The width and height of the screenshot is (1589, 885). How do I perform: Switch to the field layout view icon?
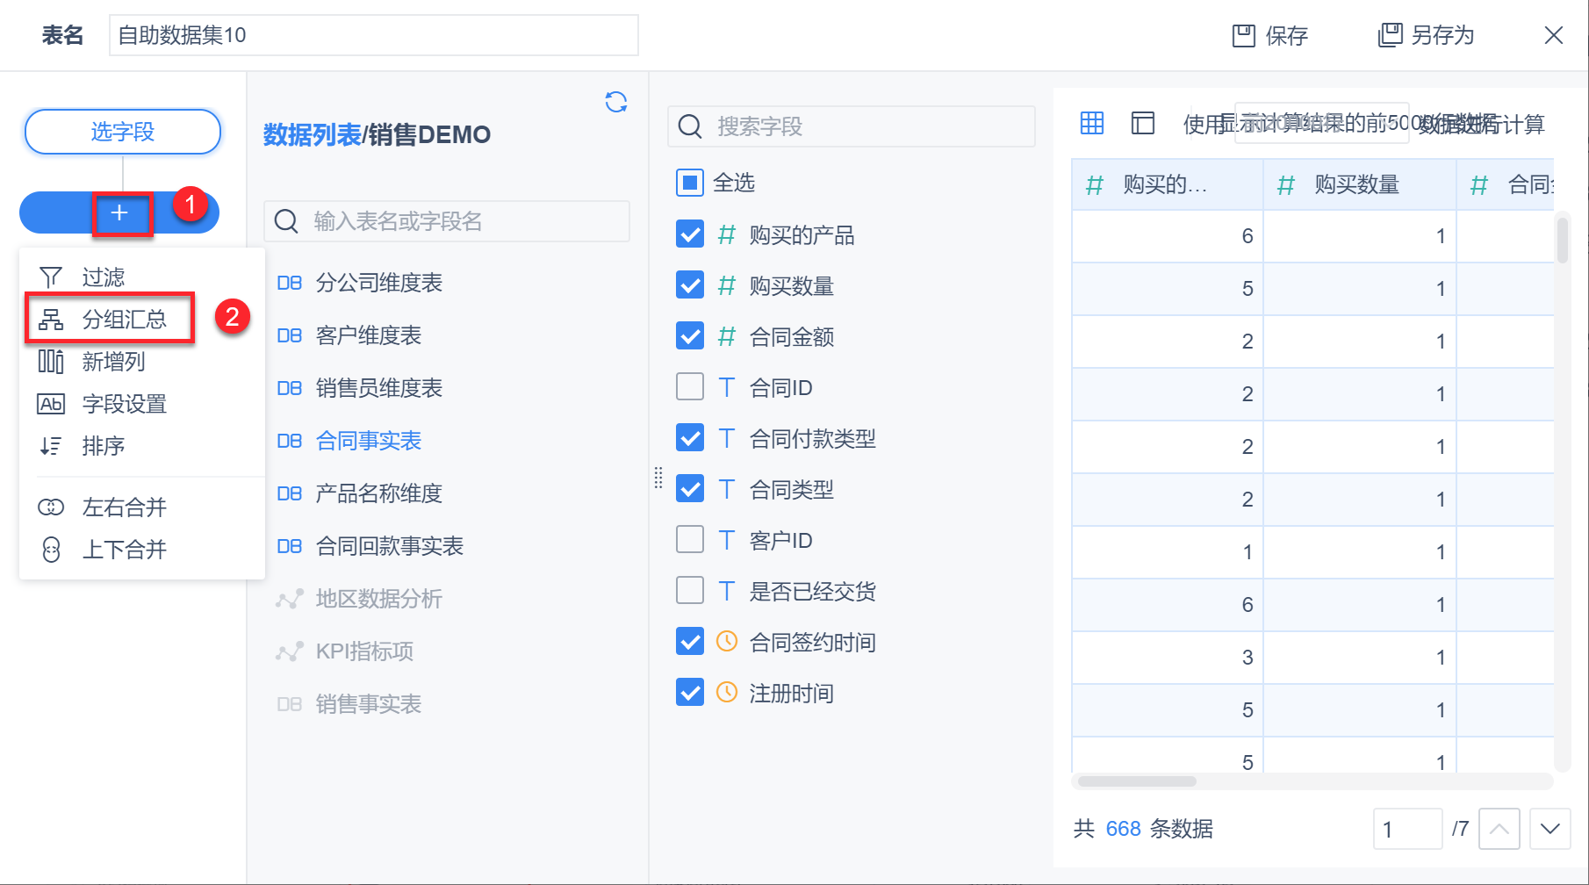coord(1143,124)
